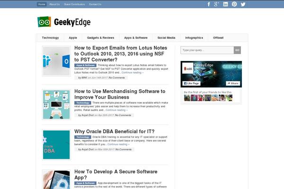Open Anjali Dixit link on Merchandising post
The image size is (284, 189).
tap(88, 115)
